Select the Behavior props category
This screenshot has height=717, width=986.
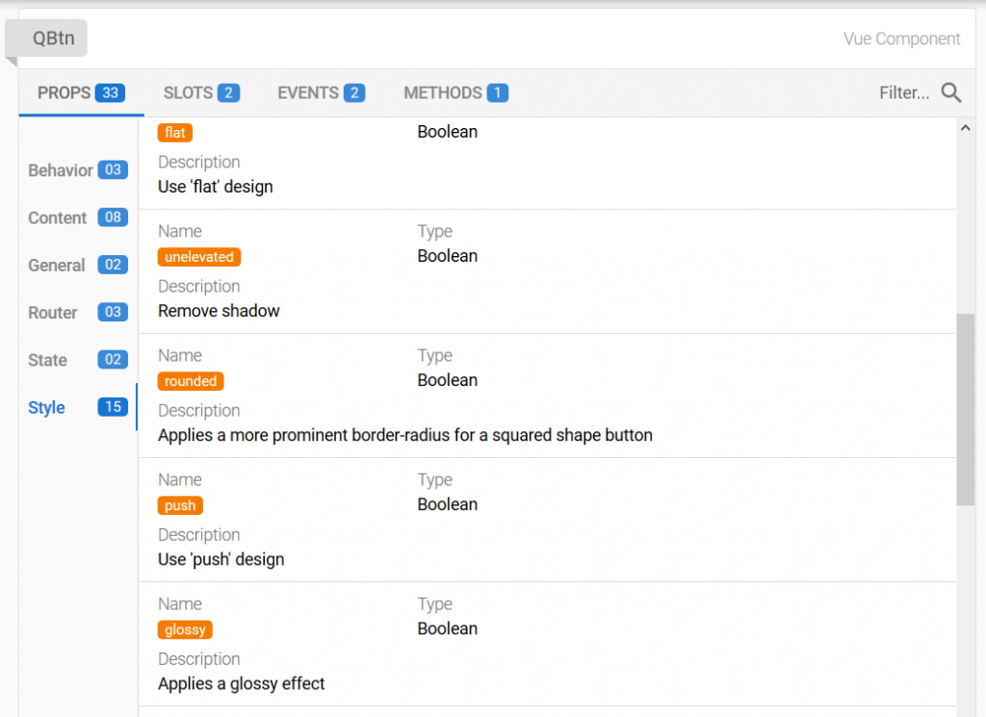77,170
